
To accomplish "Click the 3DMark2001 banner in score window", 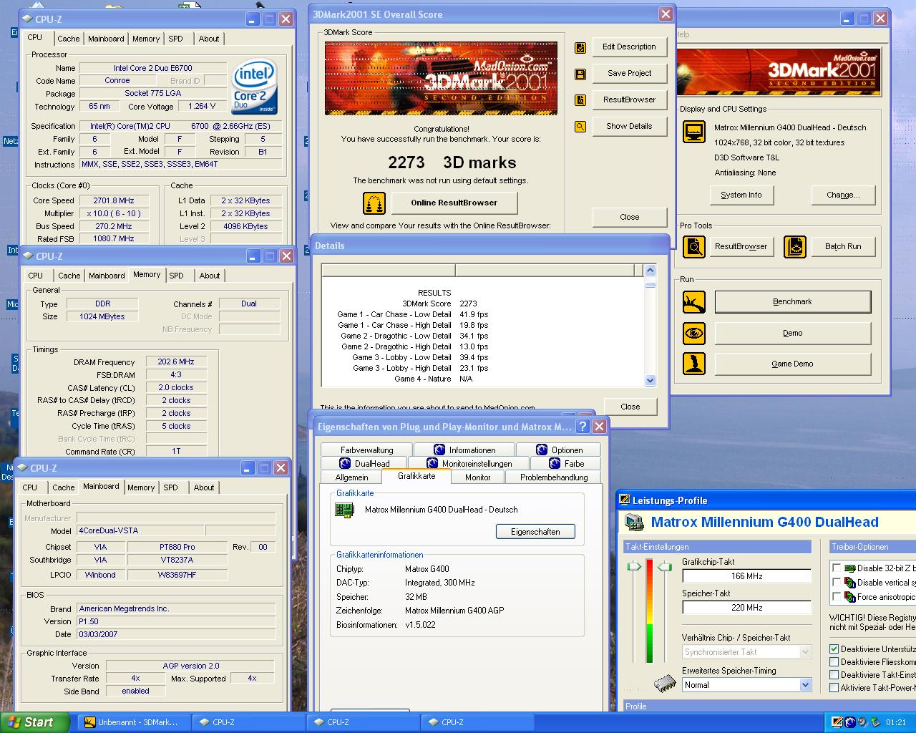I will [x=441, y=78].
